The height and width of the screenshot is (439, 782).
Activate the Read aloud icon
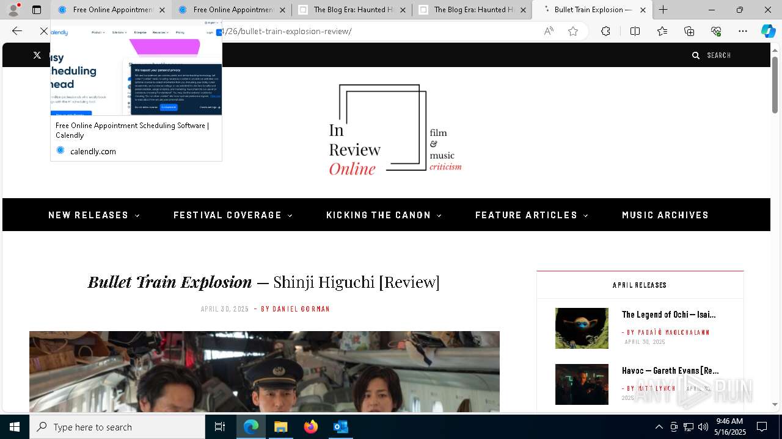549,31
